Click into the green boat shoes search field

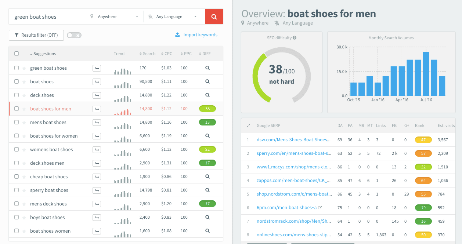click(47, 17)
